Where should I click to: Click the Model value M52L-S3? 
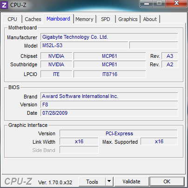(x=84, y=45)
